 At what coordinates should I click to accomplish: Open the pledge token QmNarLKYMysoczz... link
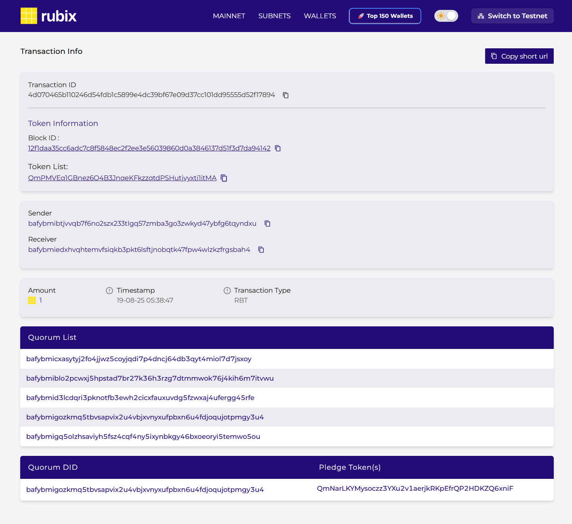(x=415, y=488)
